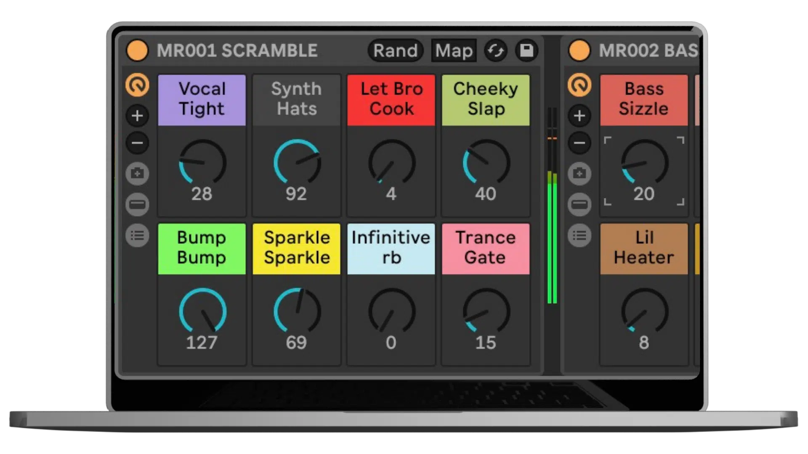Add a macro with plus icon in MR002
Image resolution: width=808 pixels, height=454 pixels.
click(579, 116)
